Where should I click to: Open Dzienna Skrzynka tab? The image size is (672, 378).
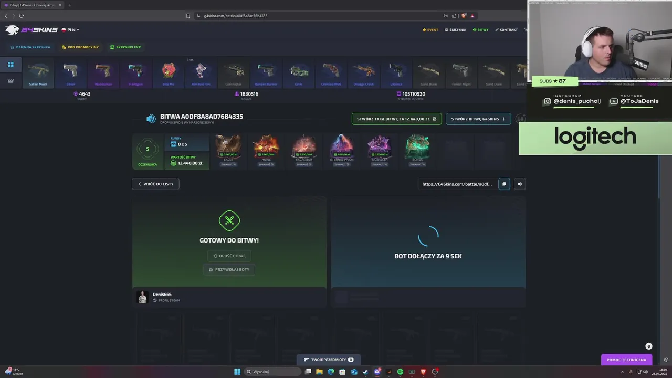click(30, 47)
